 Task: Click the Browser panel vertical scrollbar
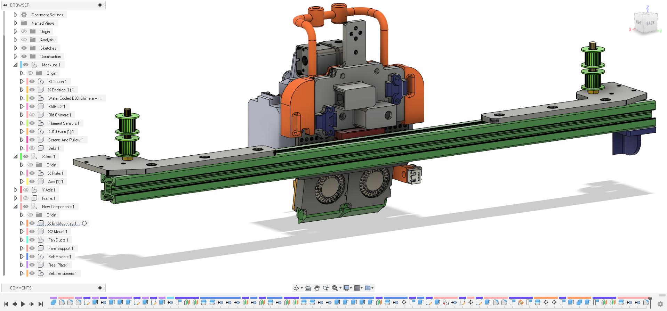coord(3,155)
